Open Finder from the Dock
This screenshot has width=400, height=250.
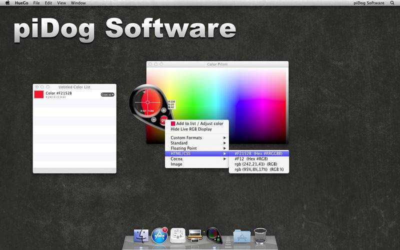click(141, 235)
